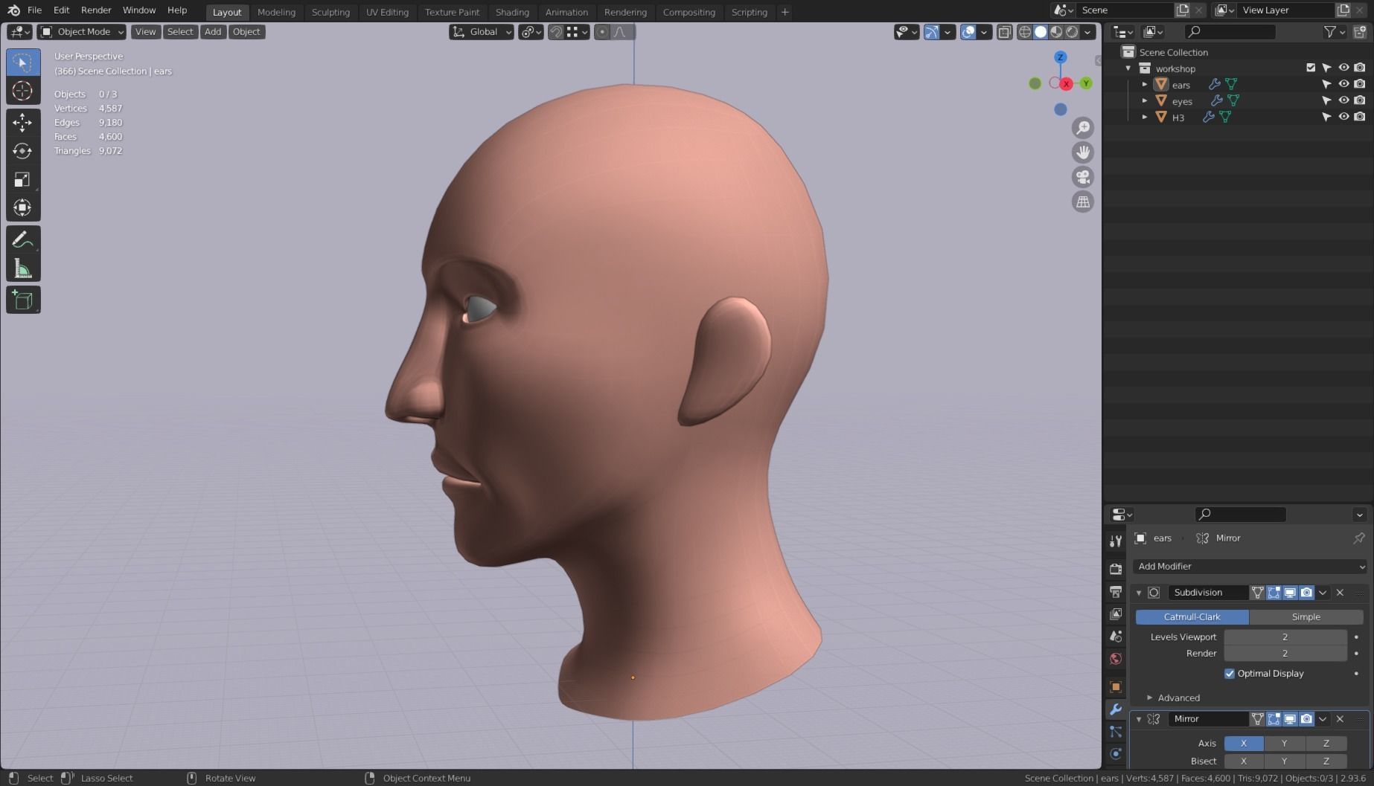Open the Render properties tab

1115,569
